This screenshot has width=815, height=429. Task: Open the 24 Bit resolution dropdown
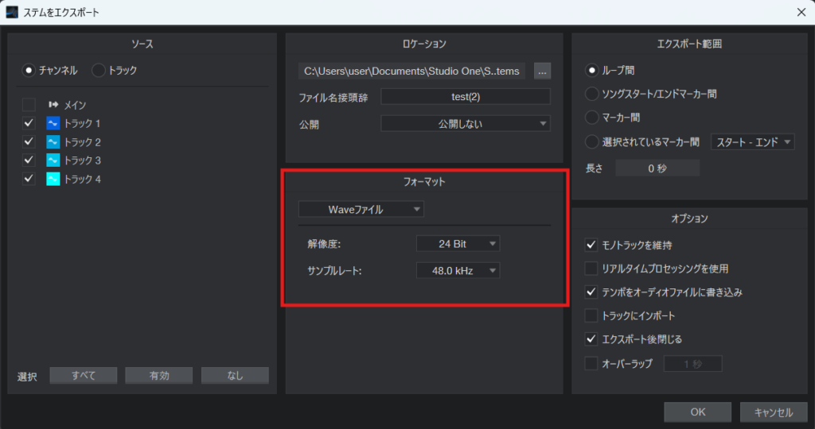(x=458, y=243)
